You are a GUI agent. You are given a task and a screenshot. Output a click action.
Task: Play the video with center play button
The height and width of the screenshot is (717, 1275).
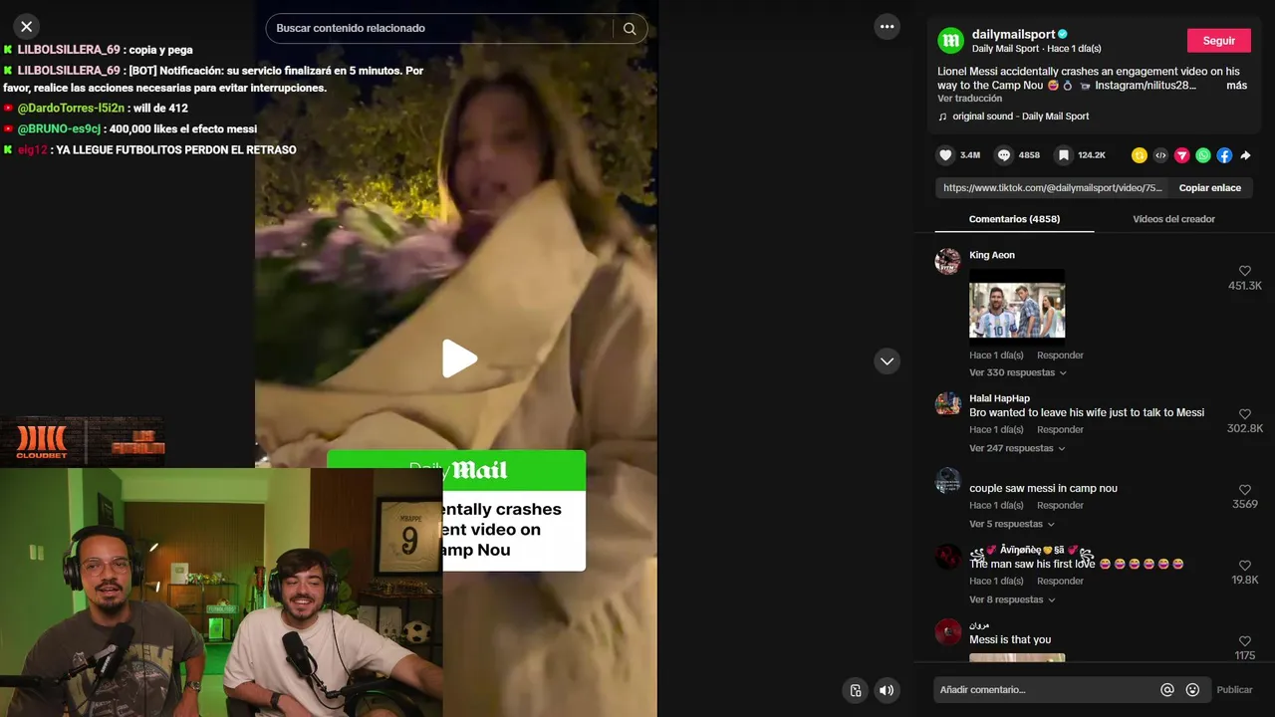pos(458,359)
